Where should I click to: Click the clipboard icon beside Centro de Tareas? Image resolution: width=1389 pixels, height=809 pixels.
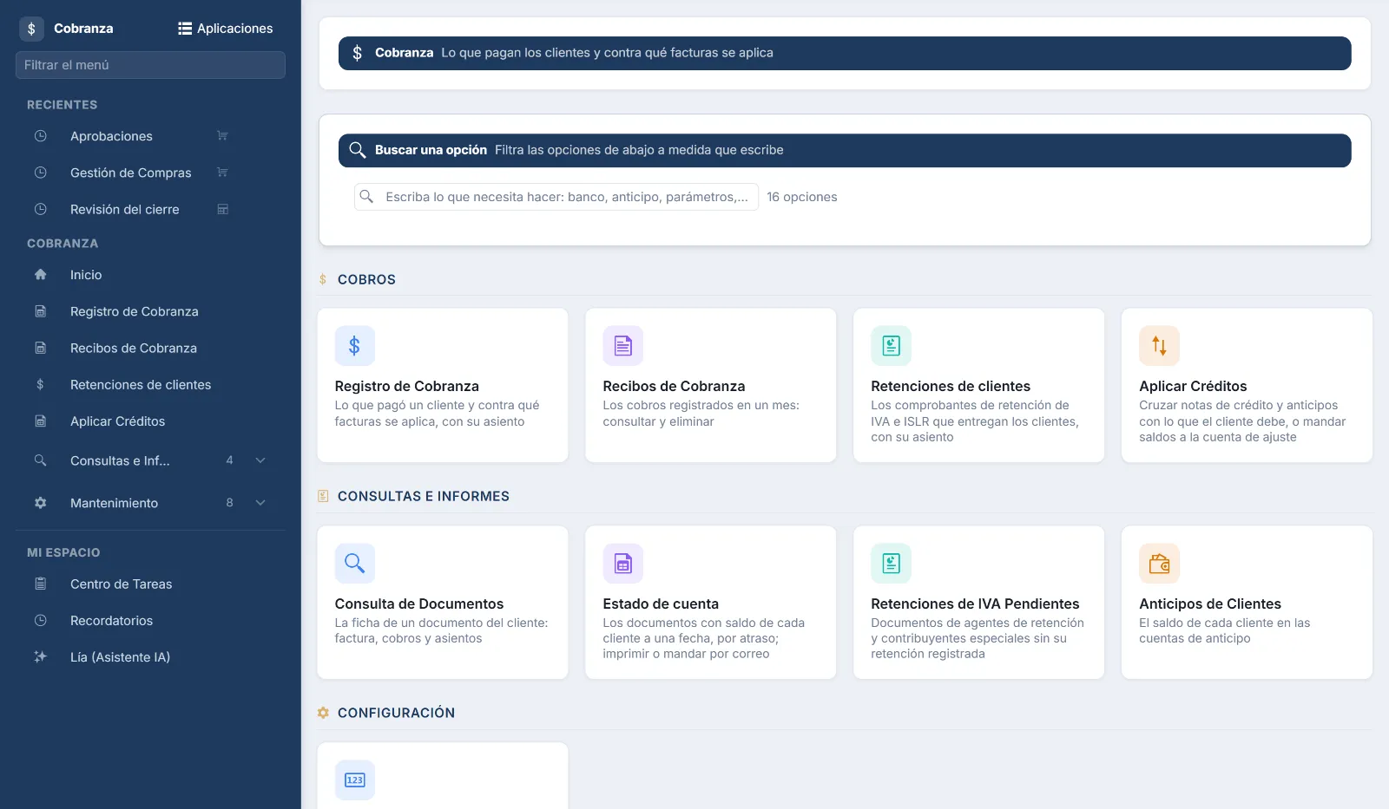40,584
